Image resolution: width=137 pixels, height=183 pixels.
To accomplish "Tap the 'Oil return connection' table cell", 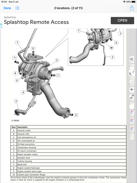I will pyautogui.click(x=72, y=151).
